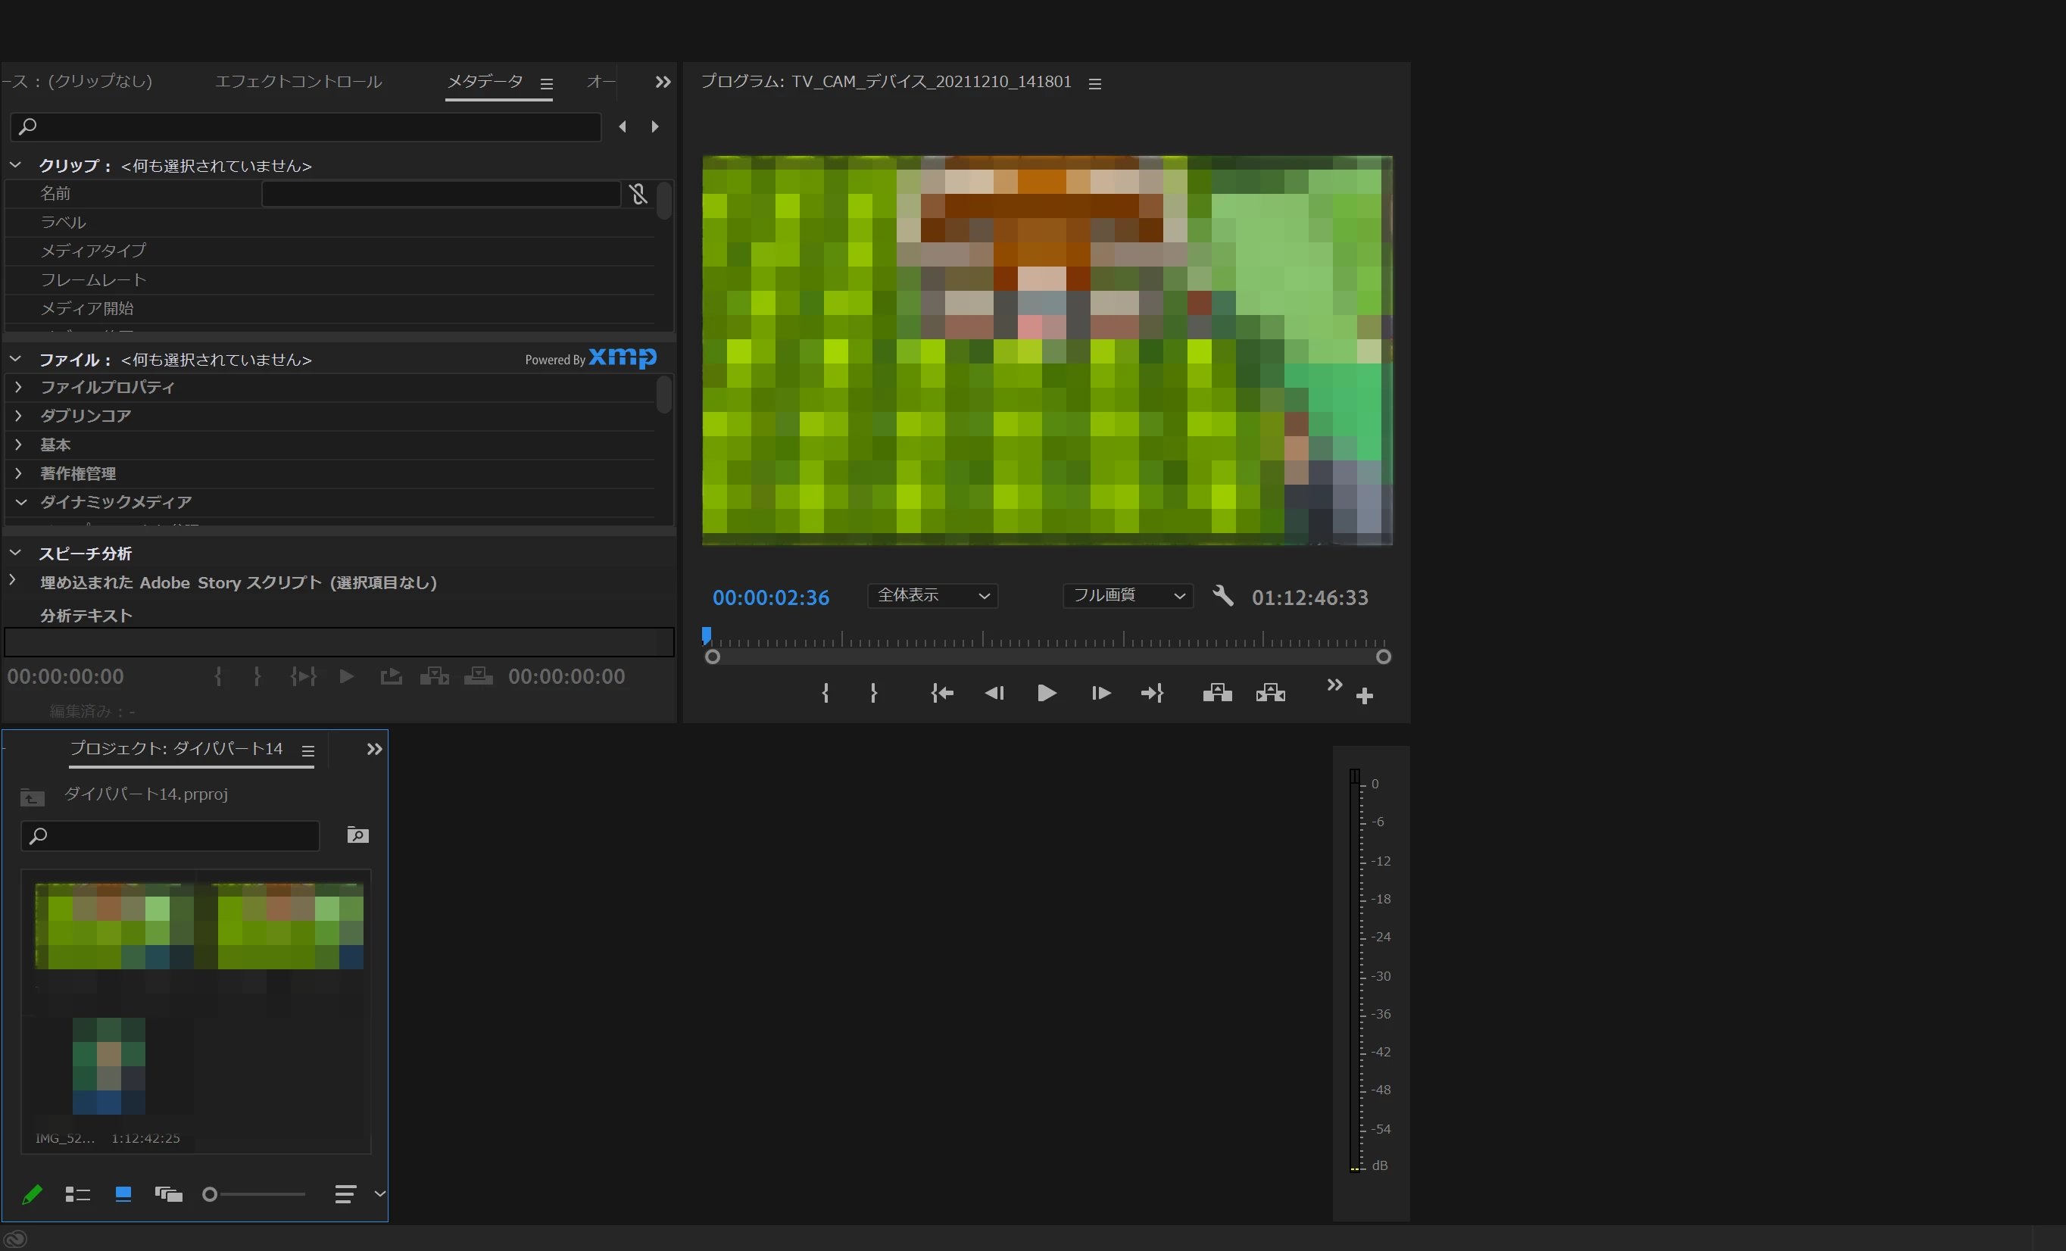Show hidden tabs in the Project panel
Viewport: 2066px width, 1251px height.
374,749
